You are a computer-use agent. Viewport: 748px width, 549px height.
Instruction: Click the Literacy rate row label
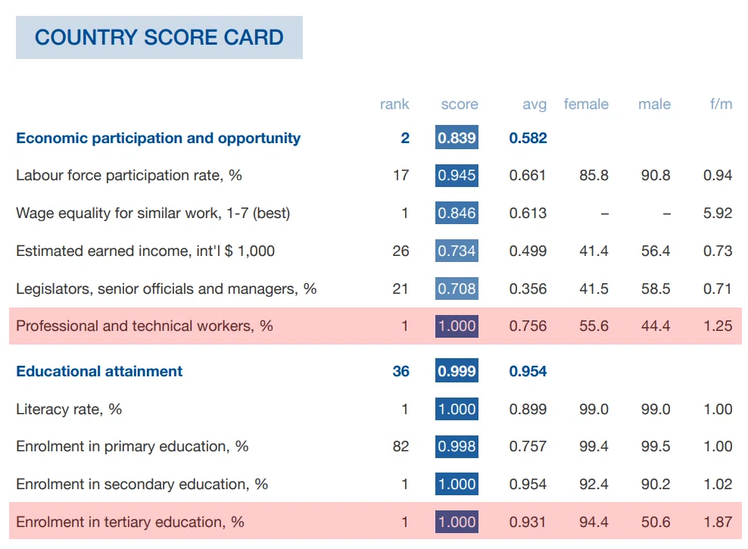pyautogui.click(x=69, y=409)
